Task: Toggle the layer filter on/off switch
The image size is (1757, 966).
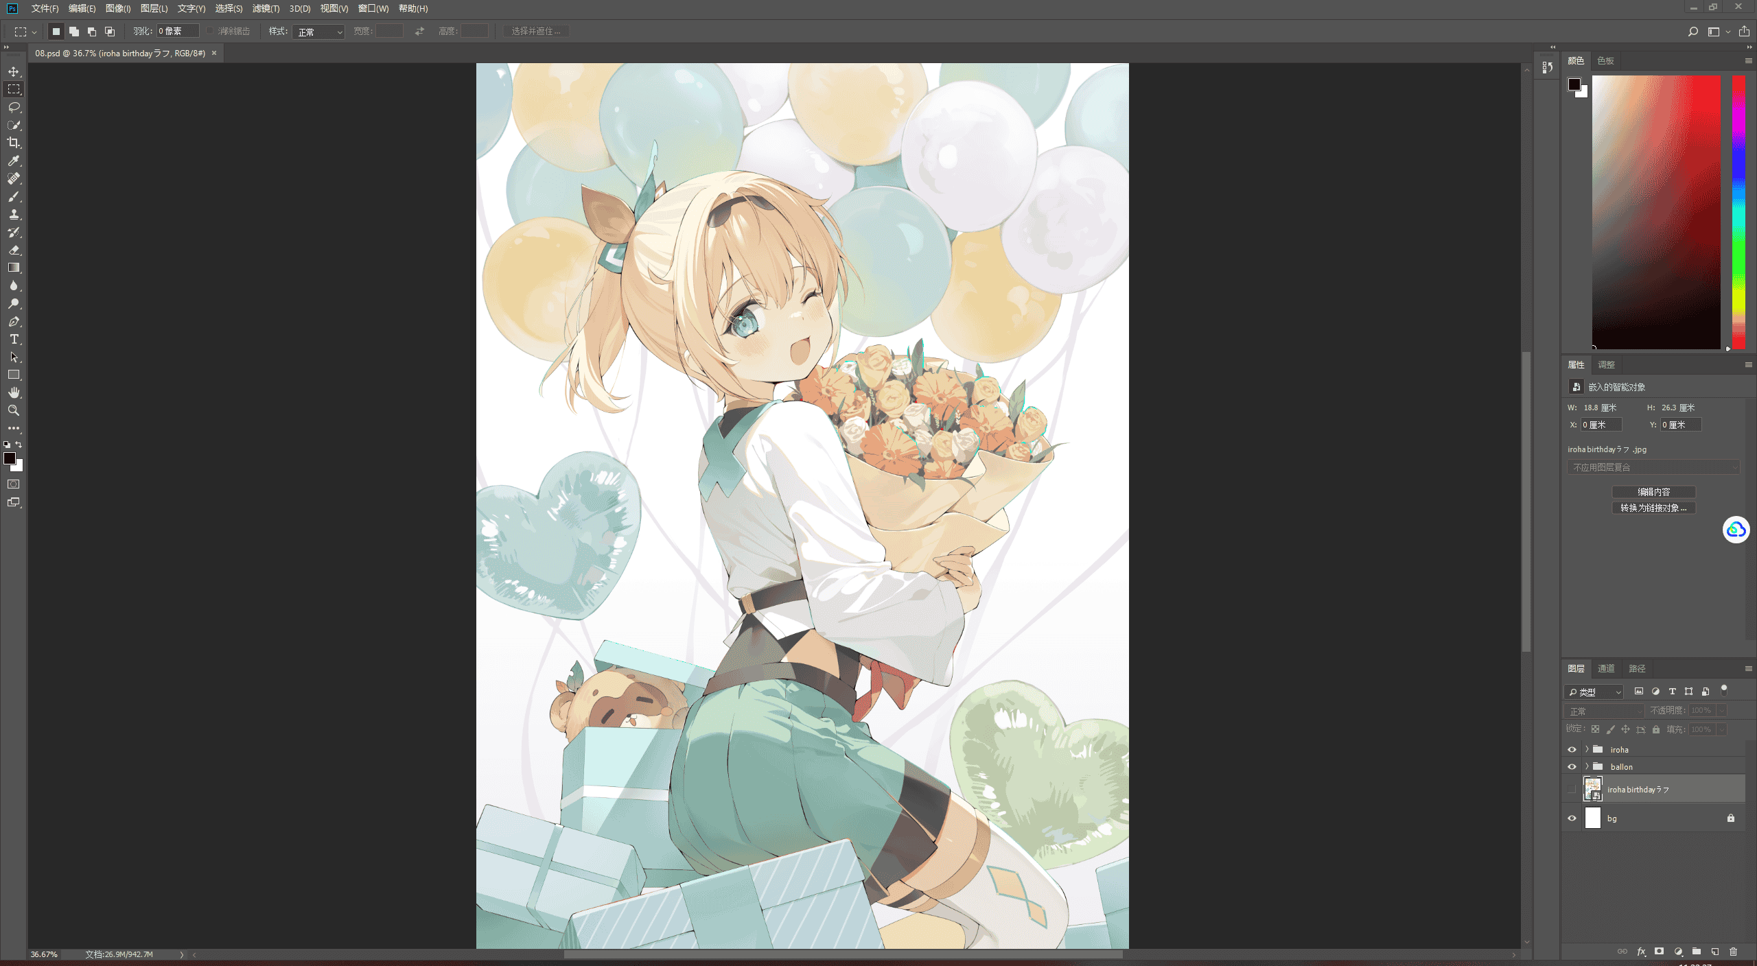Action: point(1723,690)
